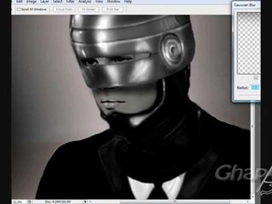Enable the Scroll All Windows checkbox
This screenshot has height=204, width=272.
click(19, 9)
